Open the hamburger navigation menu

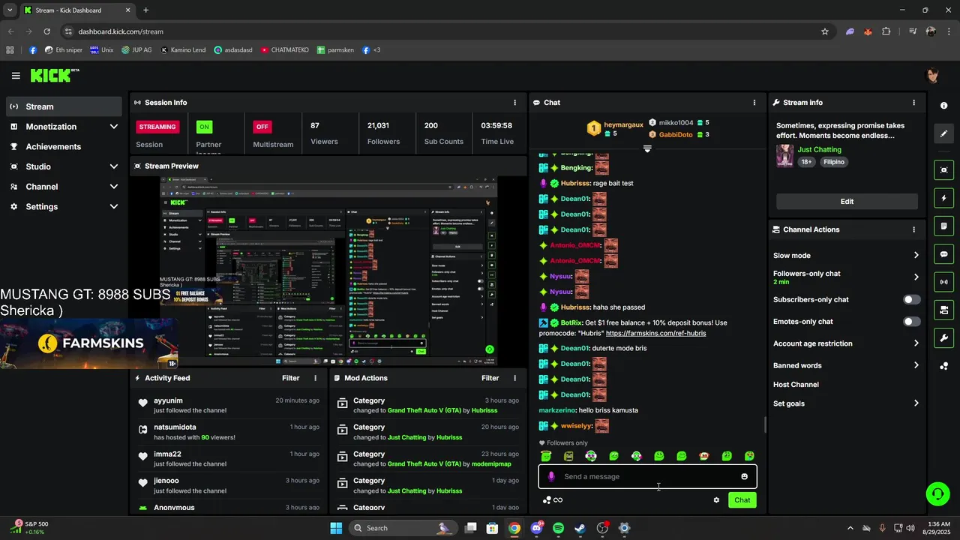pos(16,76)
